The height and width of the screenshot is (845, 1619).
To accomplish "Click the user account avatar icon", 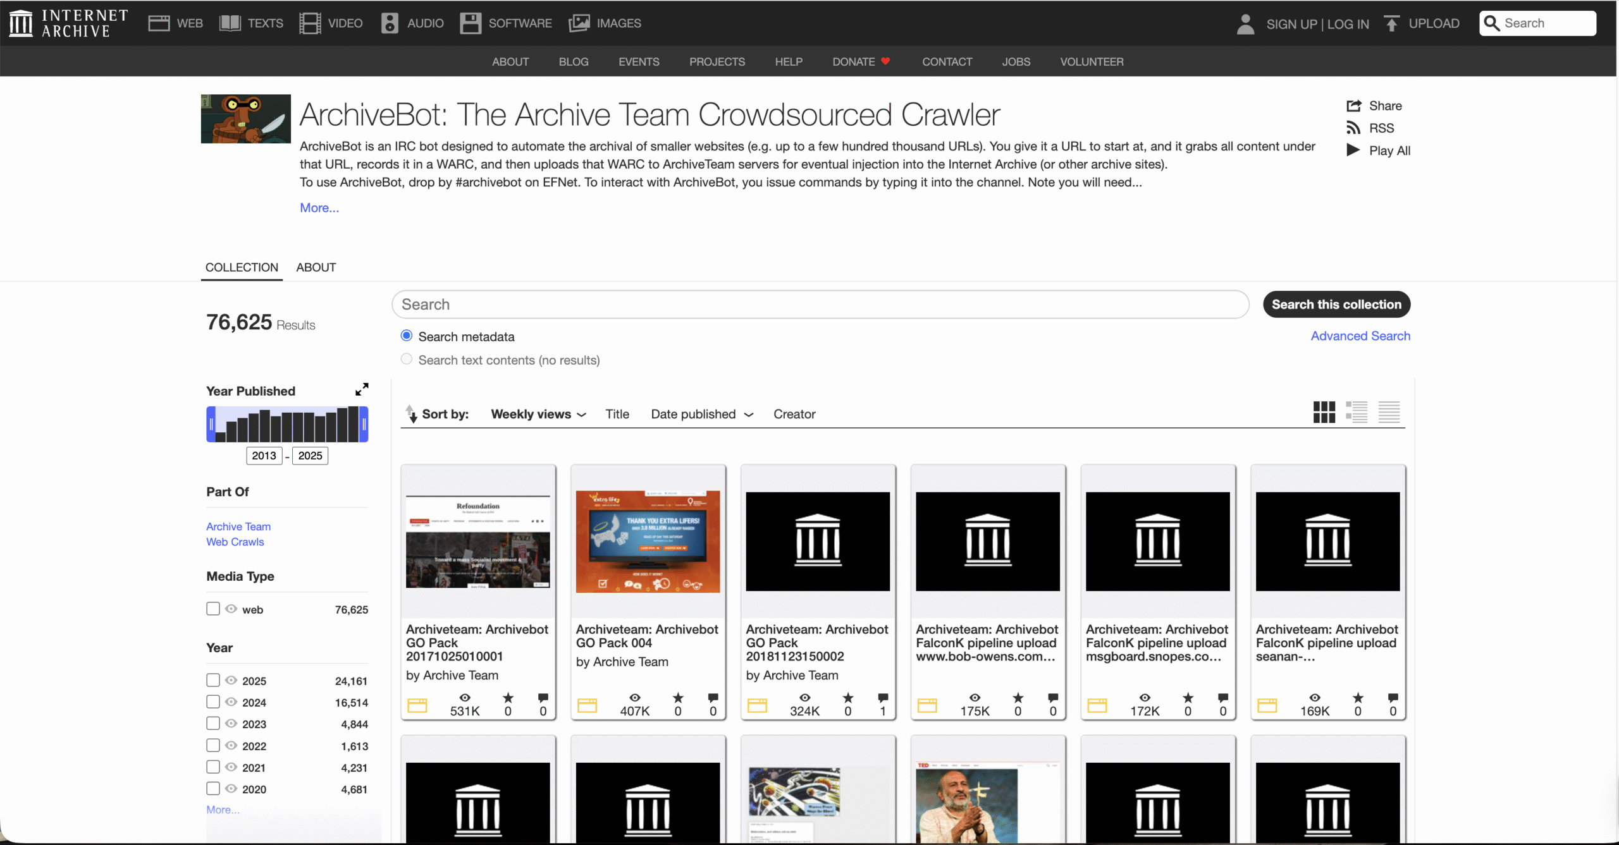I will pos(1245,24).
